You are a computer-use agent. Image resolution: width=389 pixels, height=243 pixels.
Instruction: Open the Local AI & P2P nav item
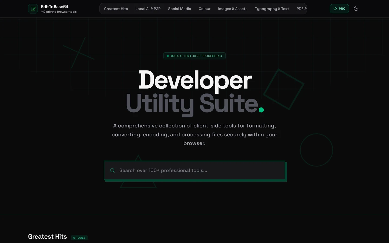148,9
